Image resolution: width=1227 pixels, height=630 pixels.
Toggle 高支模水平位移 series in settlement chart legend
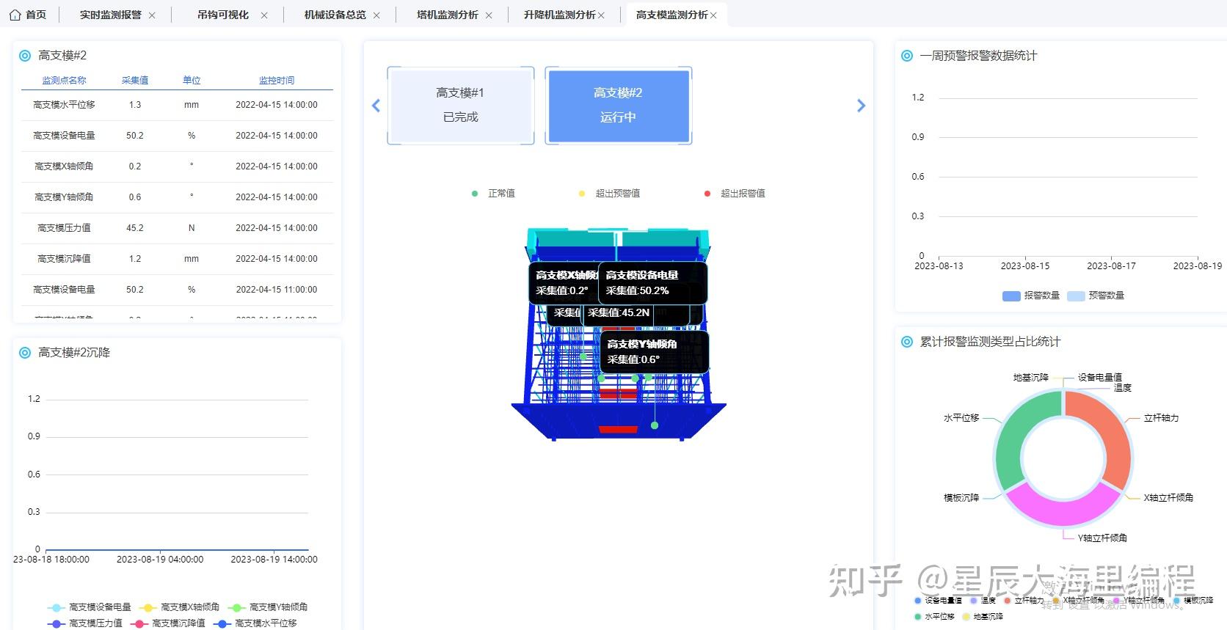click(255, 623)
